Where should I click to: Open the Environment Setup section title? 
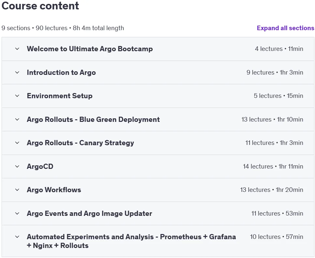point(60,96)
